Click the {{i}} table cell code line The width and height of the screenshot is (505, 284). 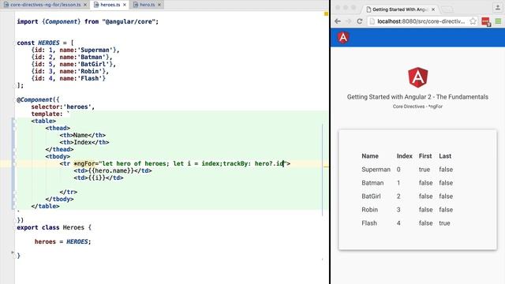point(99,177)
